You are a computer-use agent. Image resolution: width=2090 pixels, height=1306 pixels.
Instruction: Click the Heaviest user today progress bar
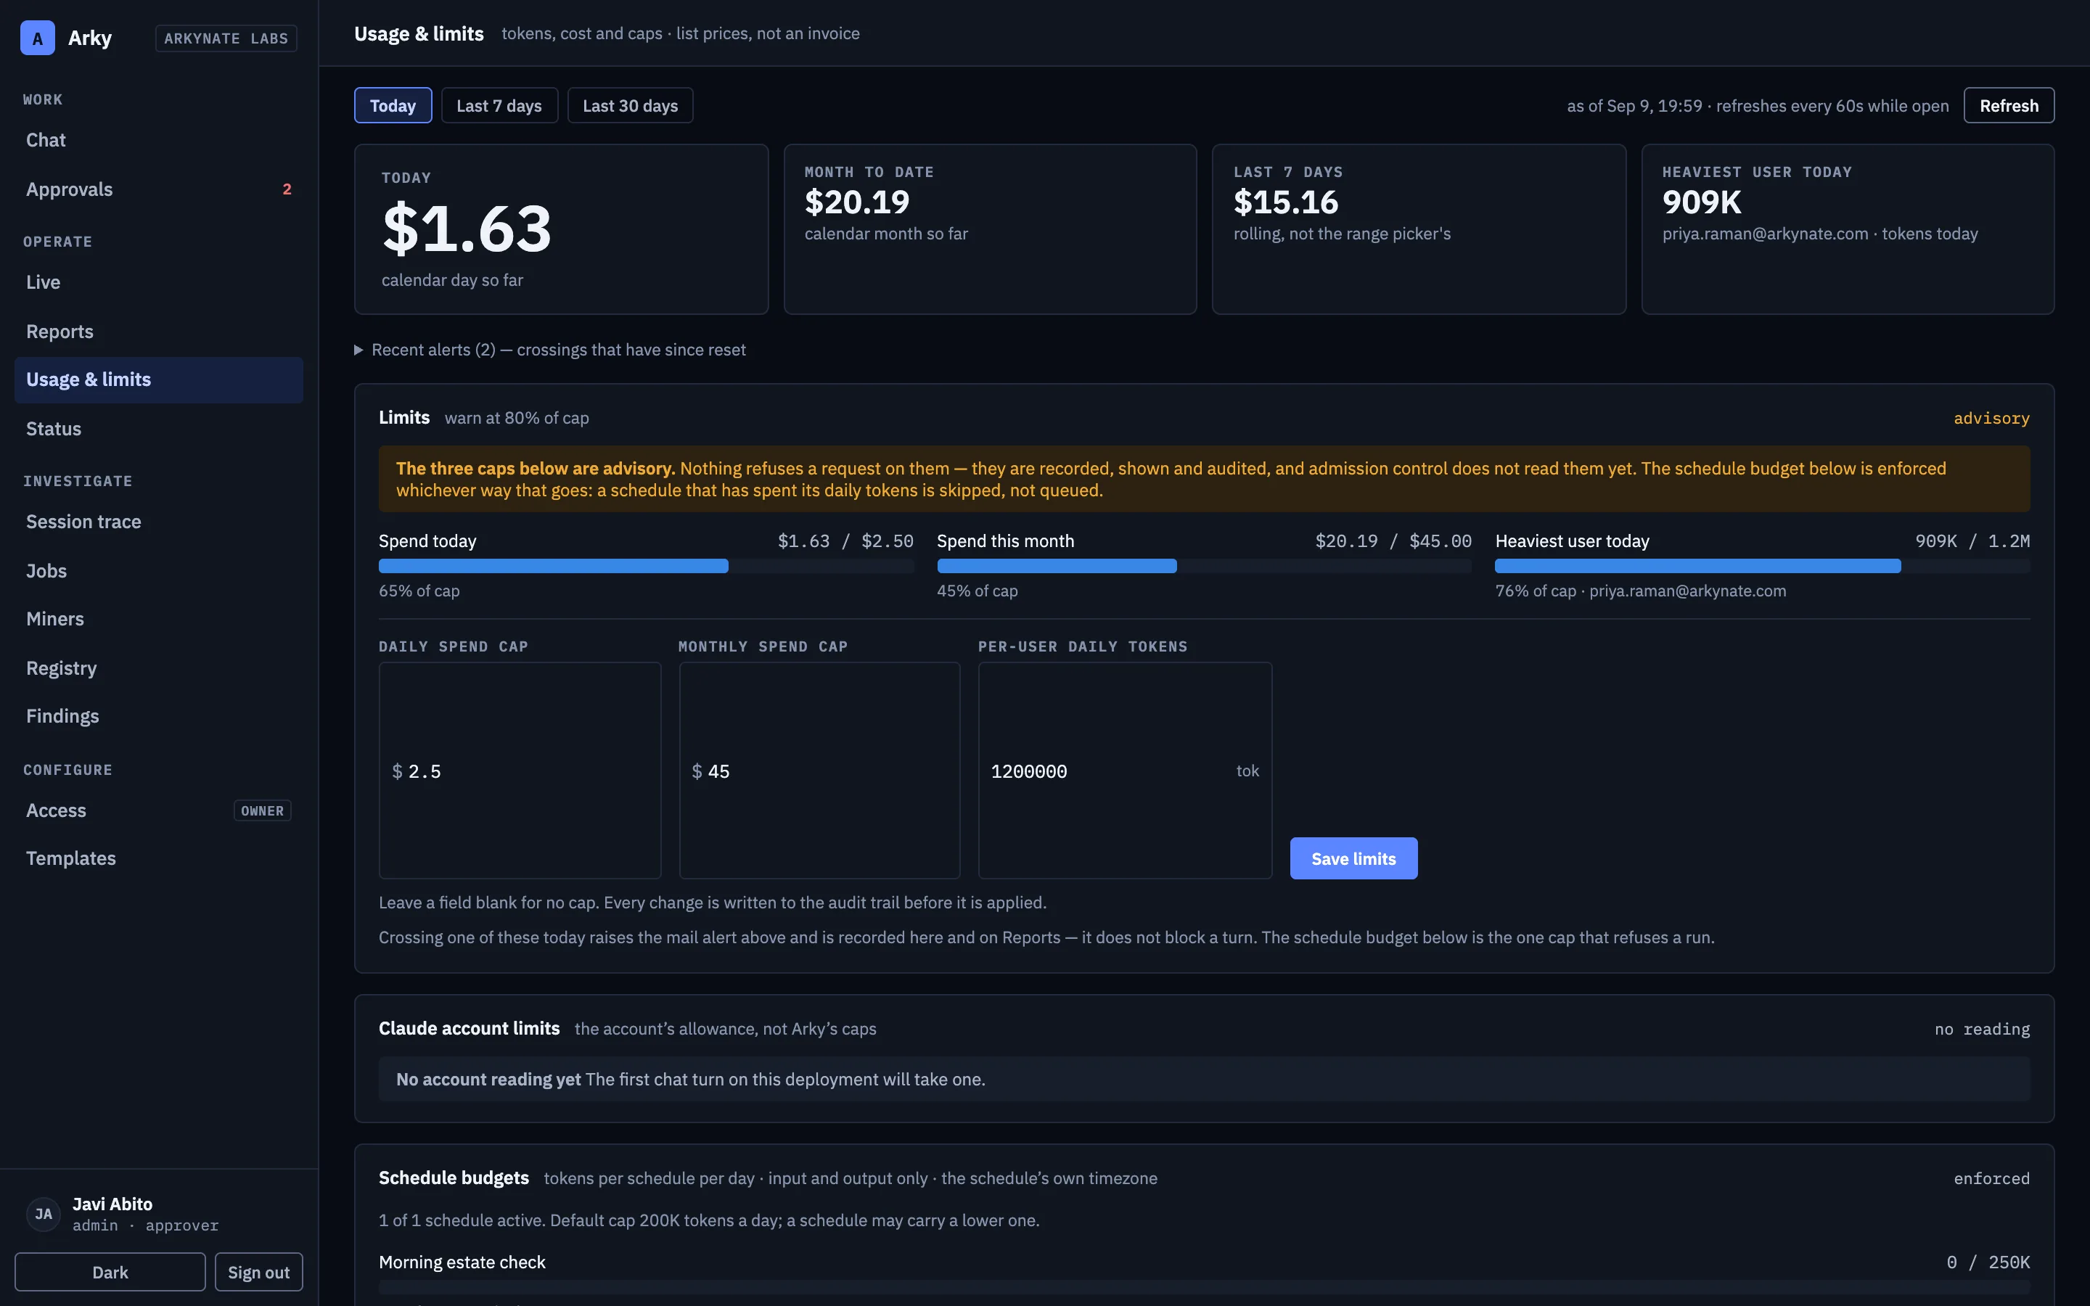(1762, 567)
